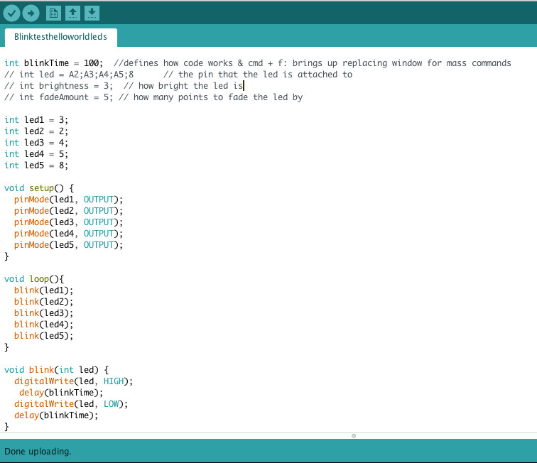537x463 pixels.
Task: Click the 'pinMode(led2, OUTPUT);' line
Action: 68,211
